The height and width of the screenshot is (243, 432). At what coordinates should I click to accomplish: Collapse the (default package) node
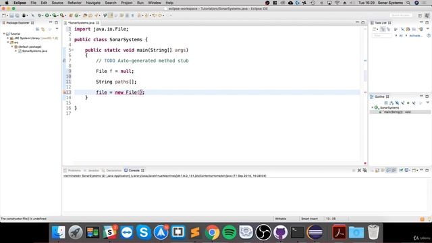click(x=12, y=47)
